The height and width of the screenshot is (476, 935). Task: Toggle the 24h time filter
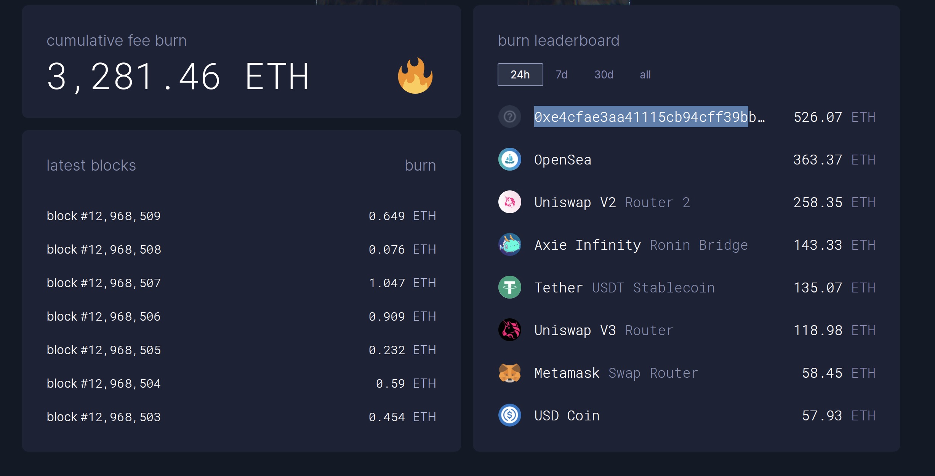click(x=520, y=74)
